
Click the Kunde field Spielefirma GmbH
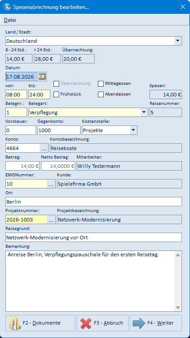click(x=119, y=184)
